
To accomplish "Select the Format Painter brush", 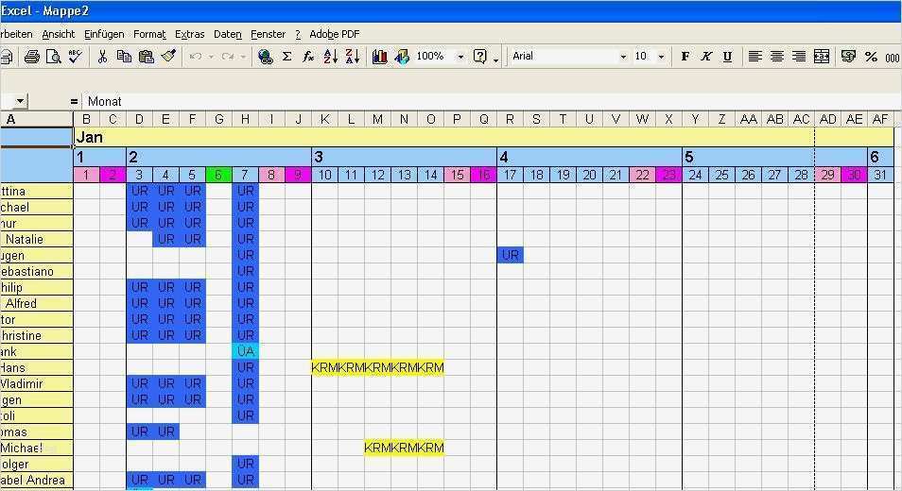I will [168, 57].
